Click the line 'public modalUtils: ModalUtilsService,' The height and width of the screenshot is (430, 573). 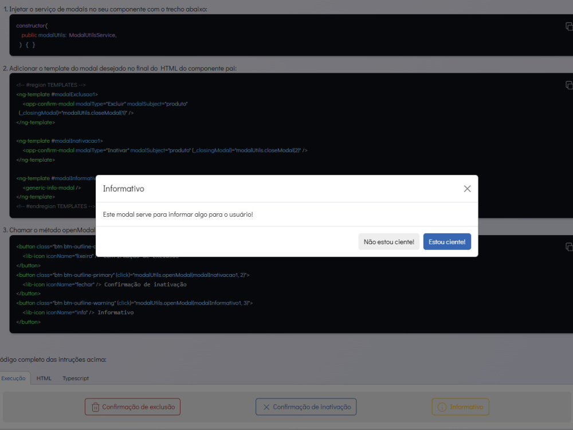pyautogui.click(x=69, y=35)
